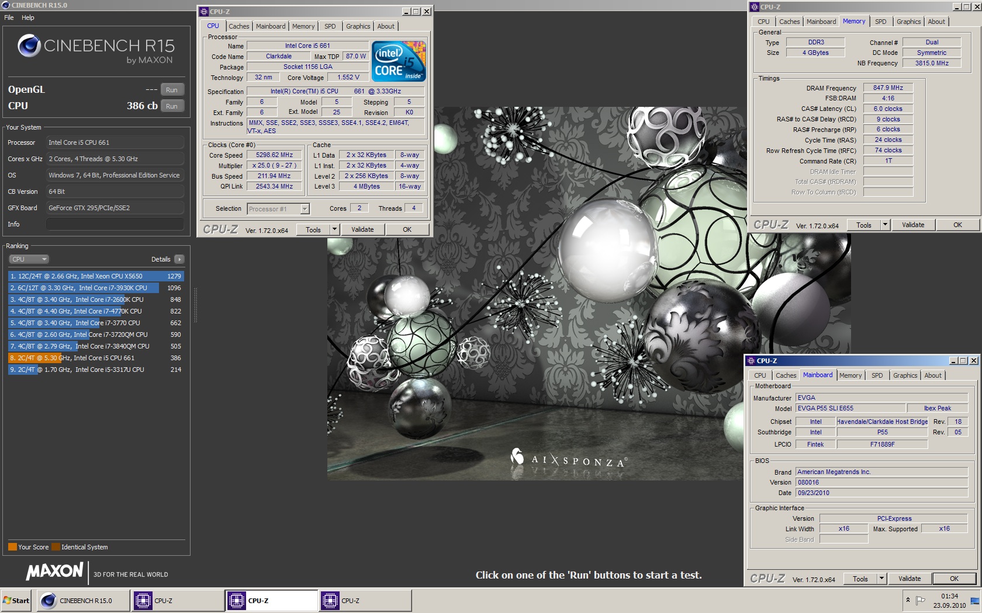The height and width of the screenshot is (613, 982).
Task: Click OK in Mainboard window
Action: click(x=954, y=579)
